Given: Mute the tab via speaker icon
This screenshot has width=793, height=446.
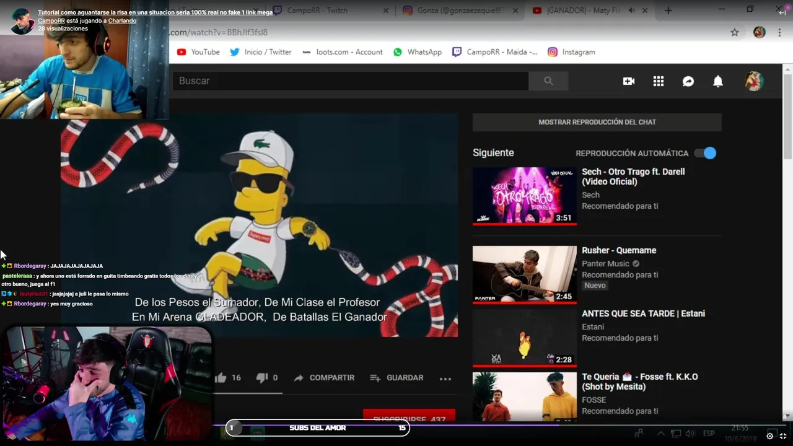Looking at the screenshot, I should tap(631, 11).
